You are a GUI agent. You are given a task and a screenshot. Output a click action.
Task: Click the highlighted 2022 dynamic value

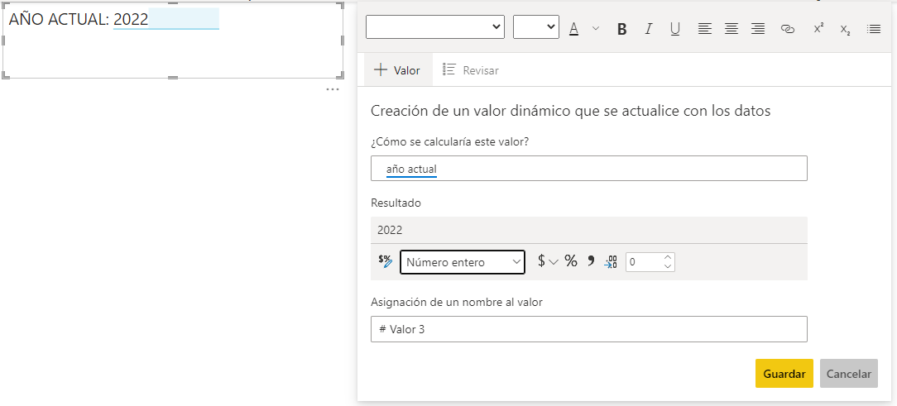[x=131, y=19]
